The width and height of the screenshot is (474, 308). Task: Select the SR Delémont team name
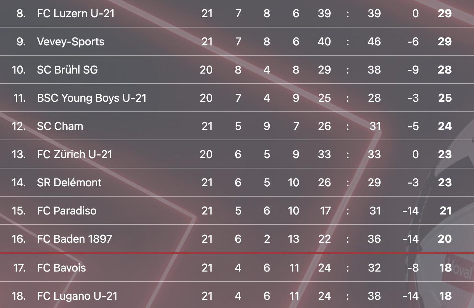[x=69, y=183]
